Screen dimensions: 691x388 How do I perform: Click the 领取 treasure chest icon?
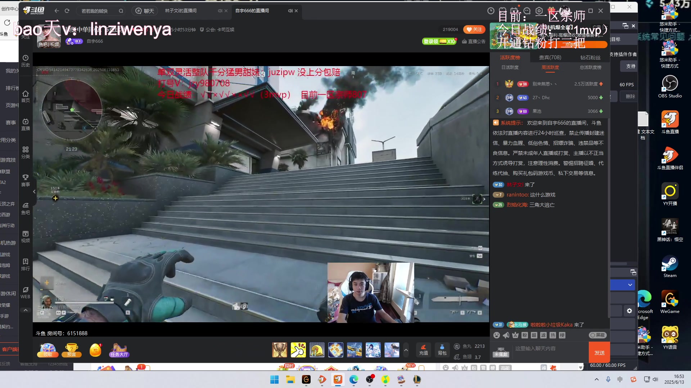coord(48,350)
